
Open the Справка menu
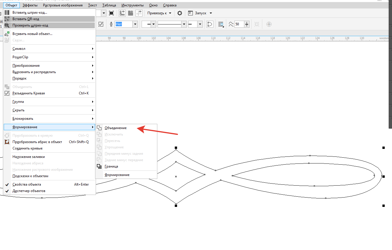point(170,5)
